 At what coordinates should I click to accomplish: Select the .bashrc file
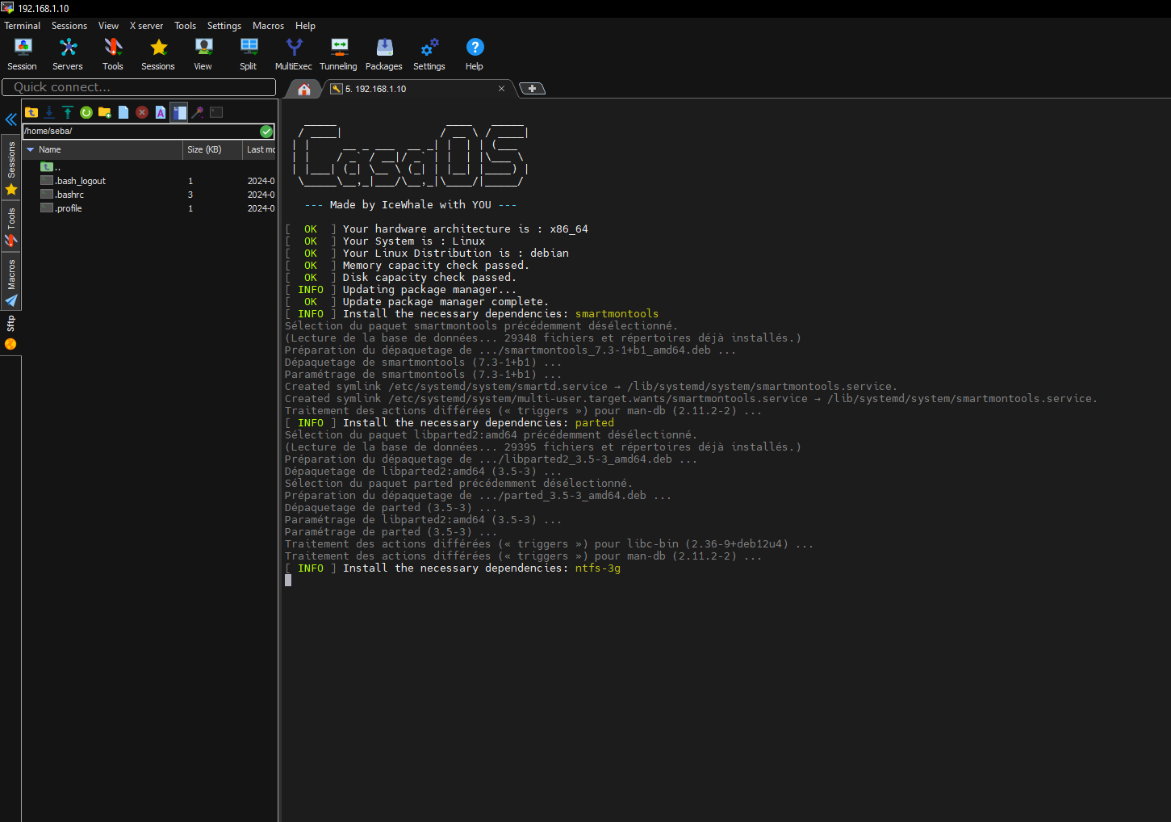[63, 195]
